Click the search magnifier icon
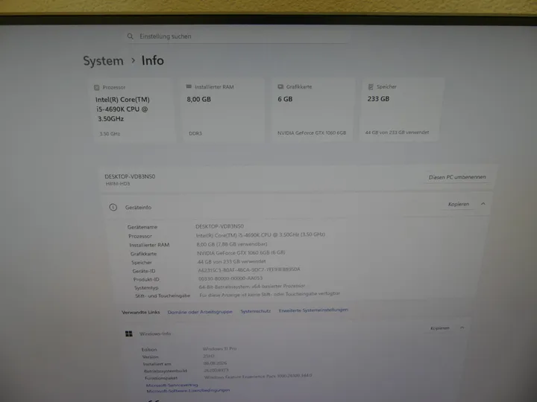Screen dimensions: 537x402 click(x=130, y=36)
